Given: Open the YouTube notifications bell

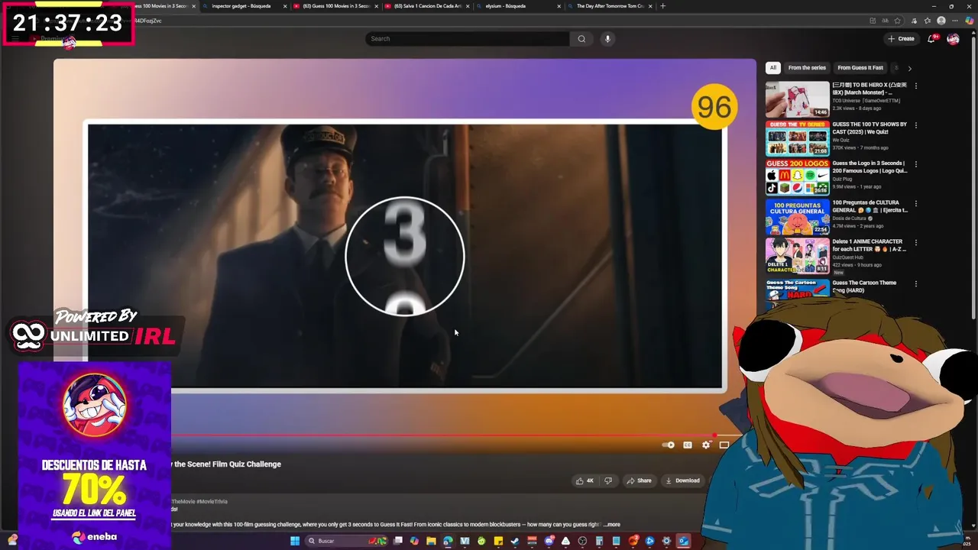Looking at the screenshot, I should [x=931, y=39].
